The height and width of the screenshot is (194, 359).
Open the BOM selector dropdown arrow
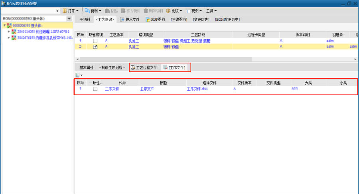point(69,18)
